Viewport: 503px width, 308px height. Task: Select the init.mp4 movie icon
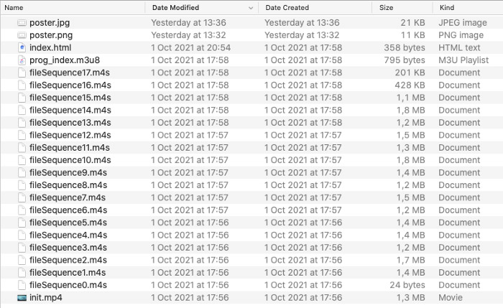pyautogui.click(x=22, y=298)
